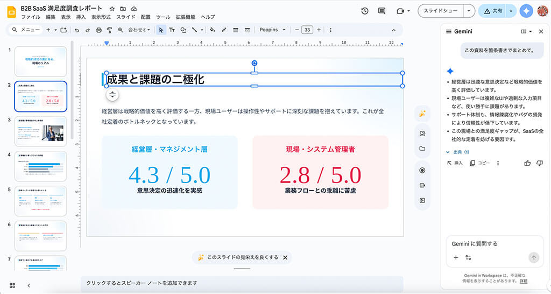Screen dimensions: 551x294
Task: Open border dash style option
Action: [247, 30]
